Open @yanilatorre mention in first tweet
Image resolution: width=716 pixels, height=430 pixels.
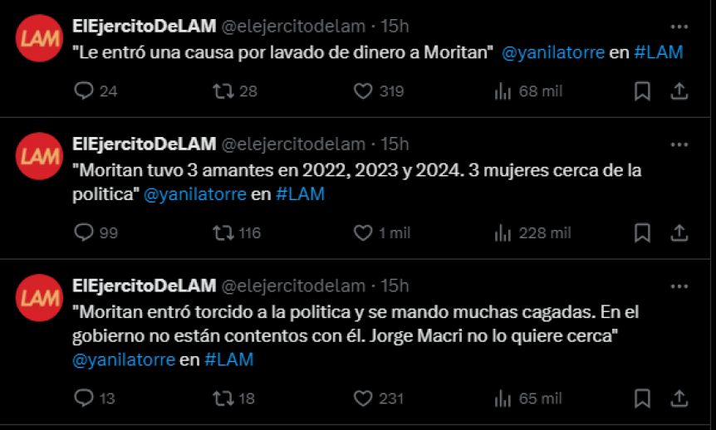[x=553, y=52]
